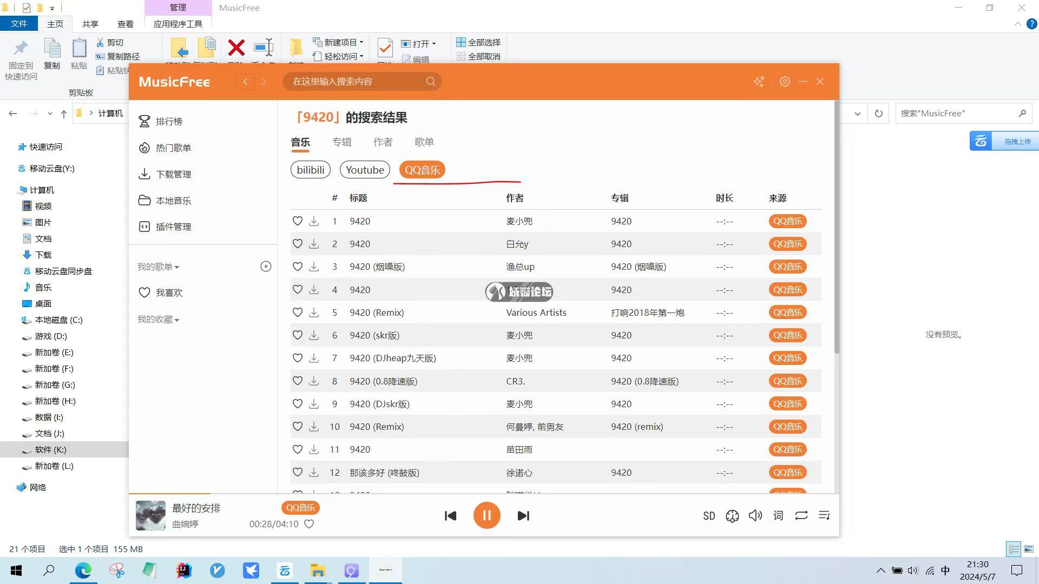
Task: Expand 轻松访问 dropdown in Explorer ribbon
Action: (x=361, y=56)
